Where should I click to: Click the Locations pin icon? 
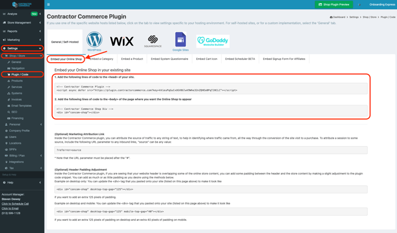(x=6, y=143)
